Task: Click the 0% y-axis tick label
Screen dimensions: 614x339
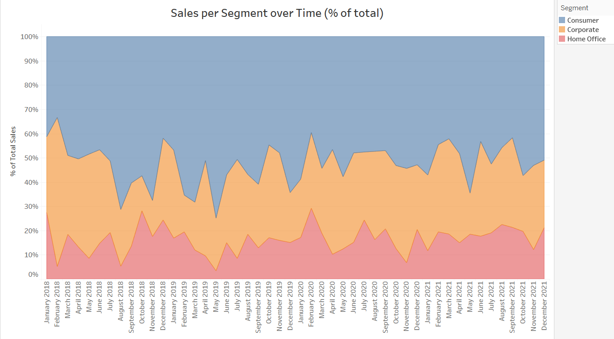Action: (33, 275)
